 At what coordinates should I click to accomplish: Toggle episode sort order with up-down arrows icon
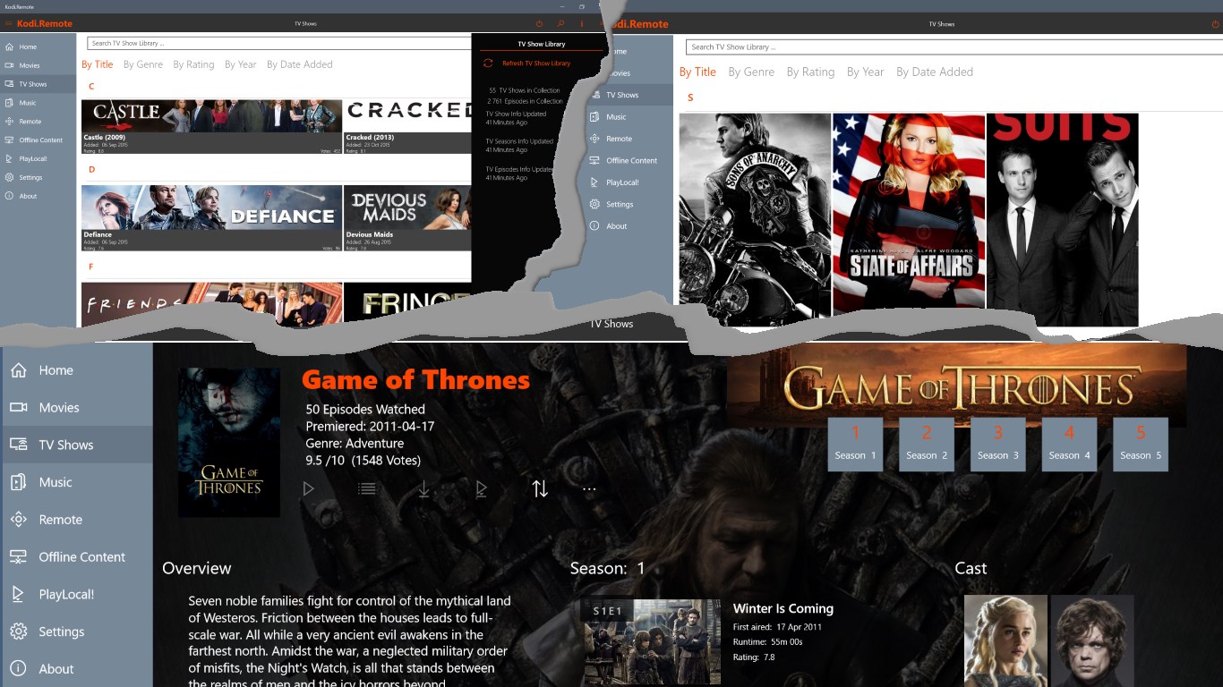540,488
